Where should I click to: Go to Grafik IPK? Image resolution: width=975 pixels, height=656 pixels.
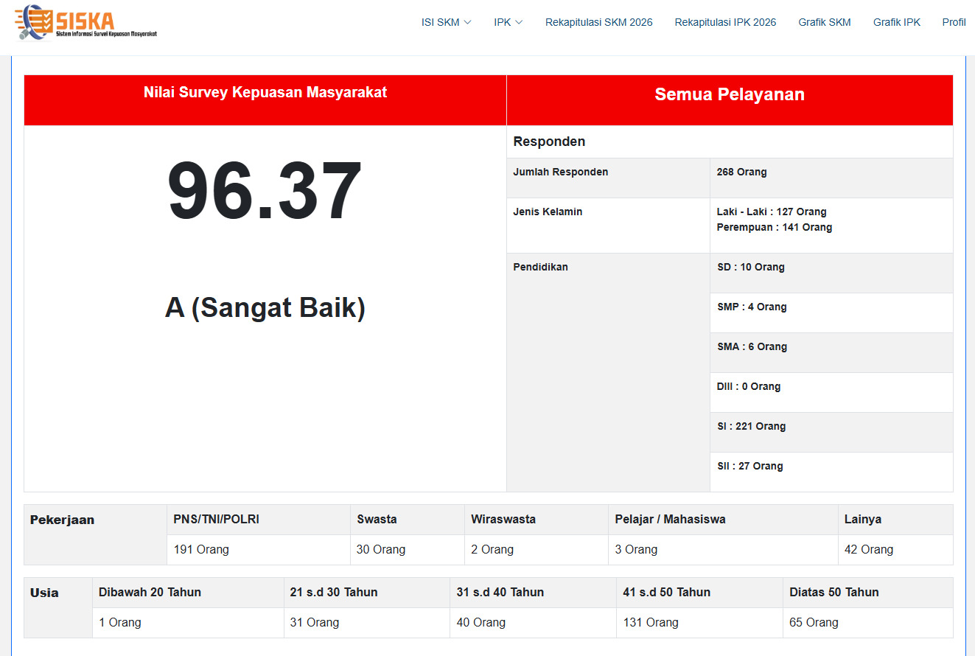click(x=897, y=22)
